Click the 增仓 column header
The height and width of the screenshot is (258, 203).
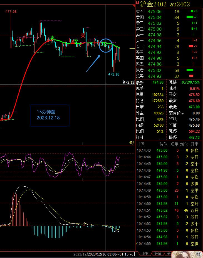click(184, 144)
